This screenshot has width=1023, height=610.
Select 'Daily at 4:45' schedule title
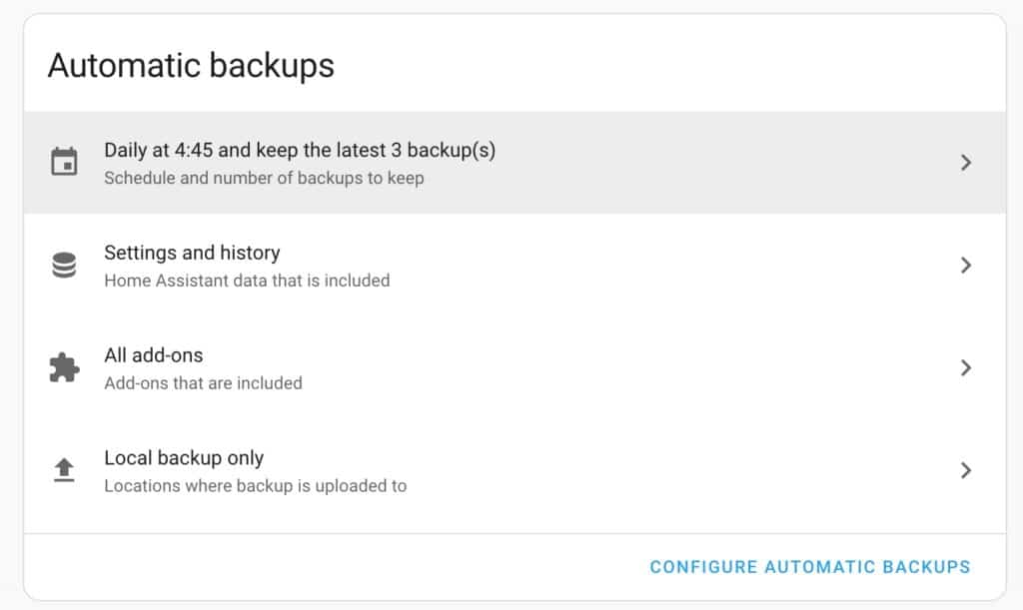tap(300, 151)
